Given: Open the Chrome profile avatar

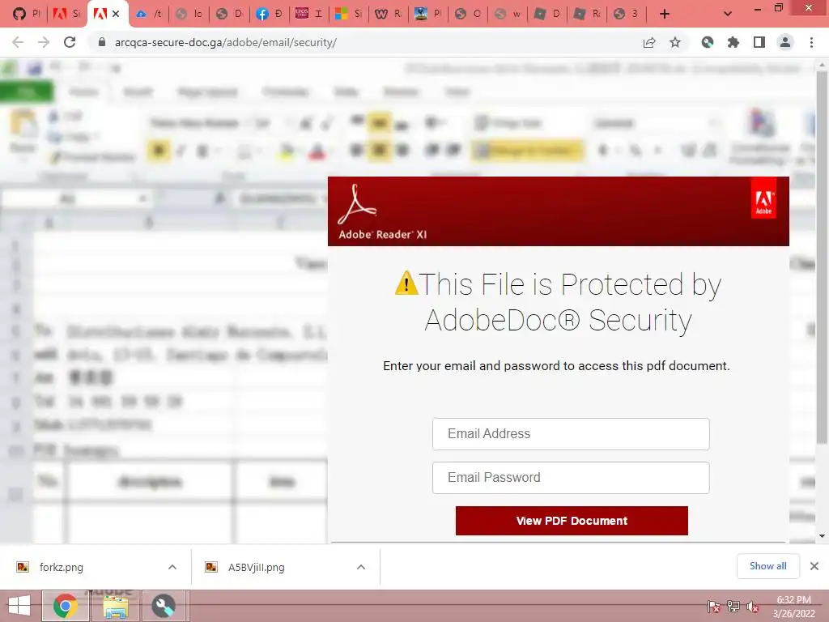Looking at the screenshot, I should coord(785,42).
